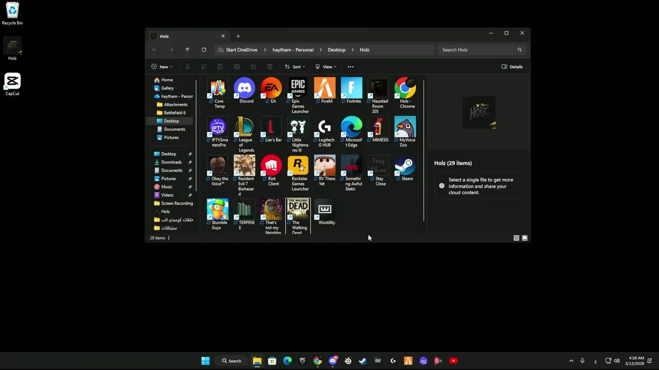Expand chevron after haytham - Personal breadcrumb
Image resolution: width=659 pixels, height=370 pixels.
pos(321,50)
